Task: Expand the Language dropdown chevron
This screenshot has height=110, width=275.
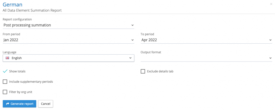Action: 130,58
